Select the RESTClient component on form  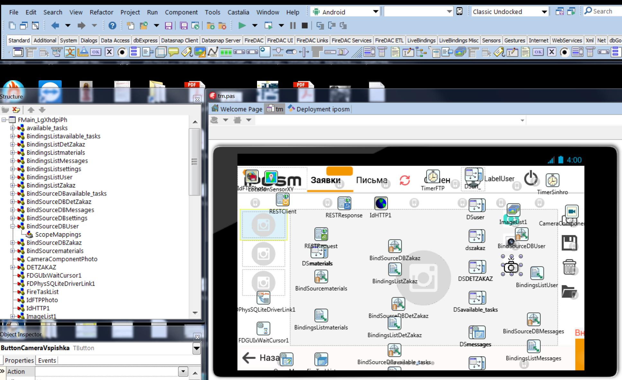[282, 200]
